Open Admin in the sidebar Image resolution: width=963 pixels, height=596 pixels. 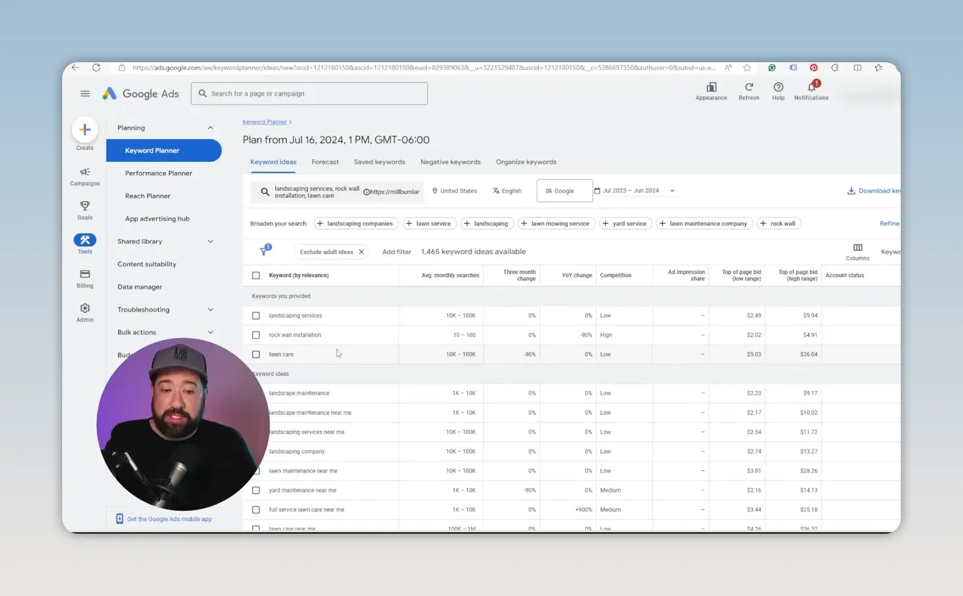pos(85,312)
